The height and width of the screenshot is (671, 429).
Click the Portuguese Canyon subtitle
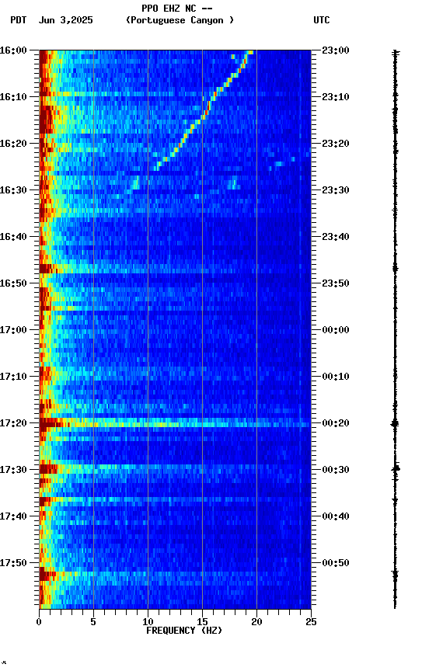point(180,20)
